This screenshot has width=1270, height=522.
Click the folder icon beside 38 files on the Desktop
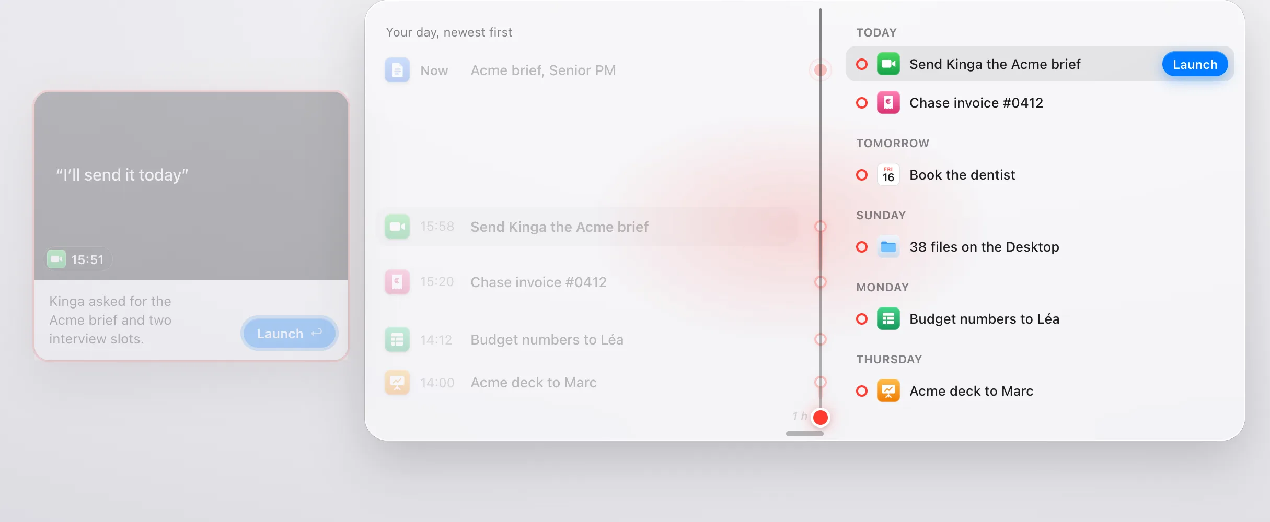tap(888, 247)
